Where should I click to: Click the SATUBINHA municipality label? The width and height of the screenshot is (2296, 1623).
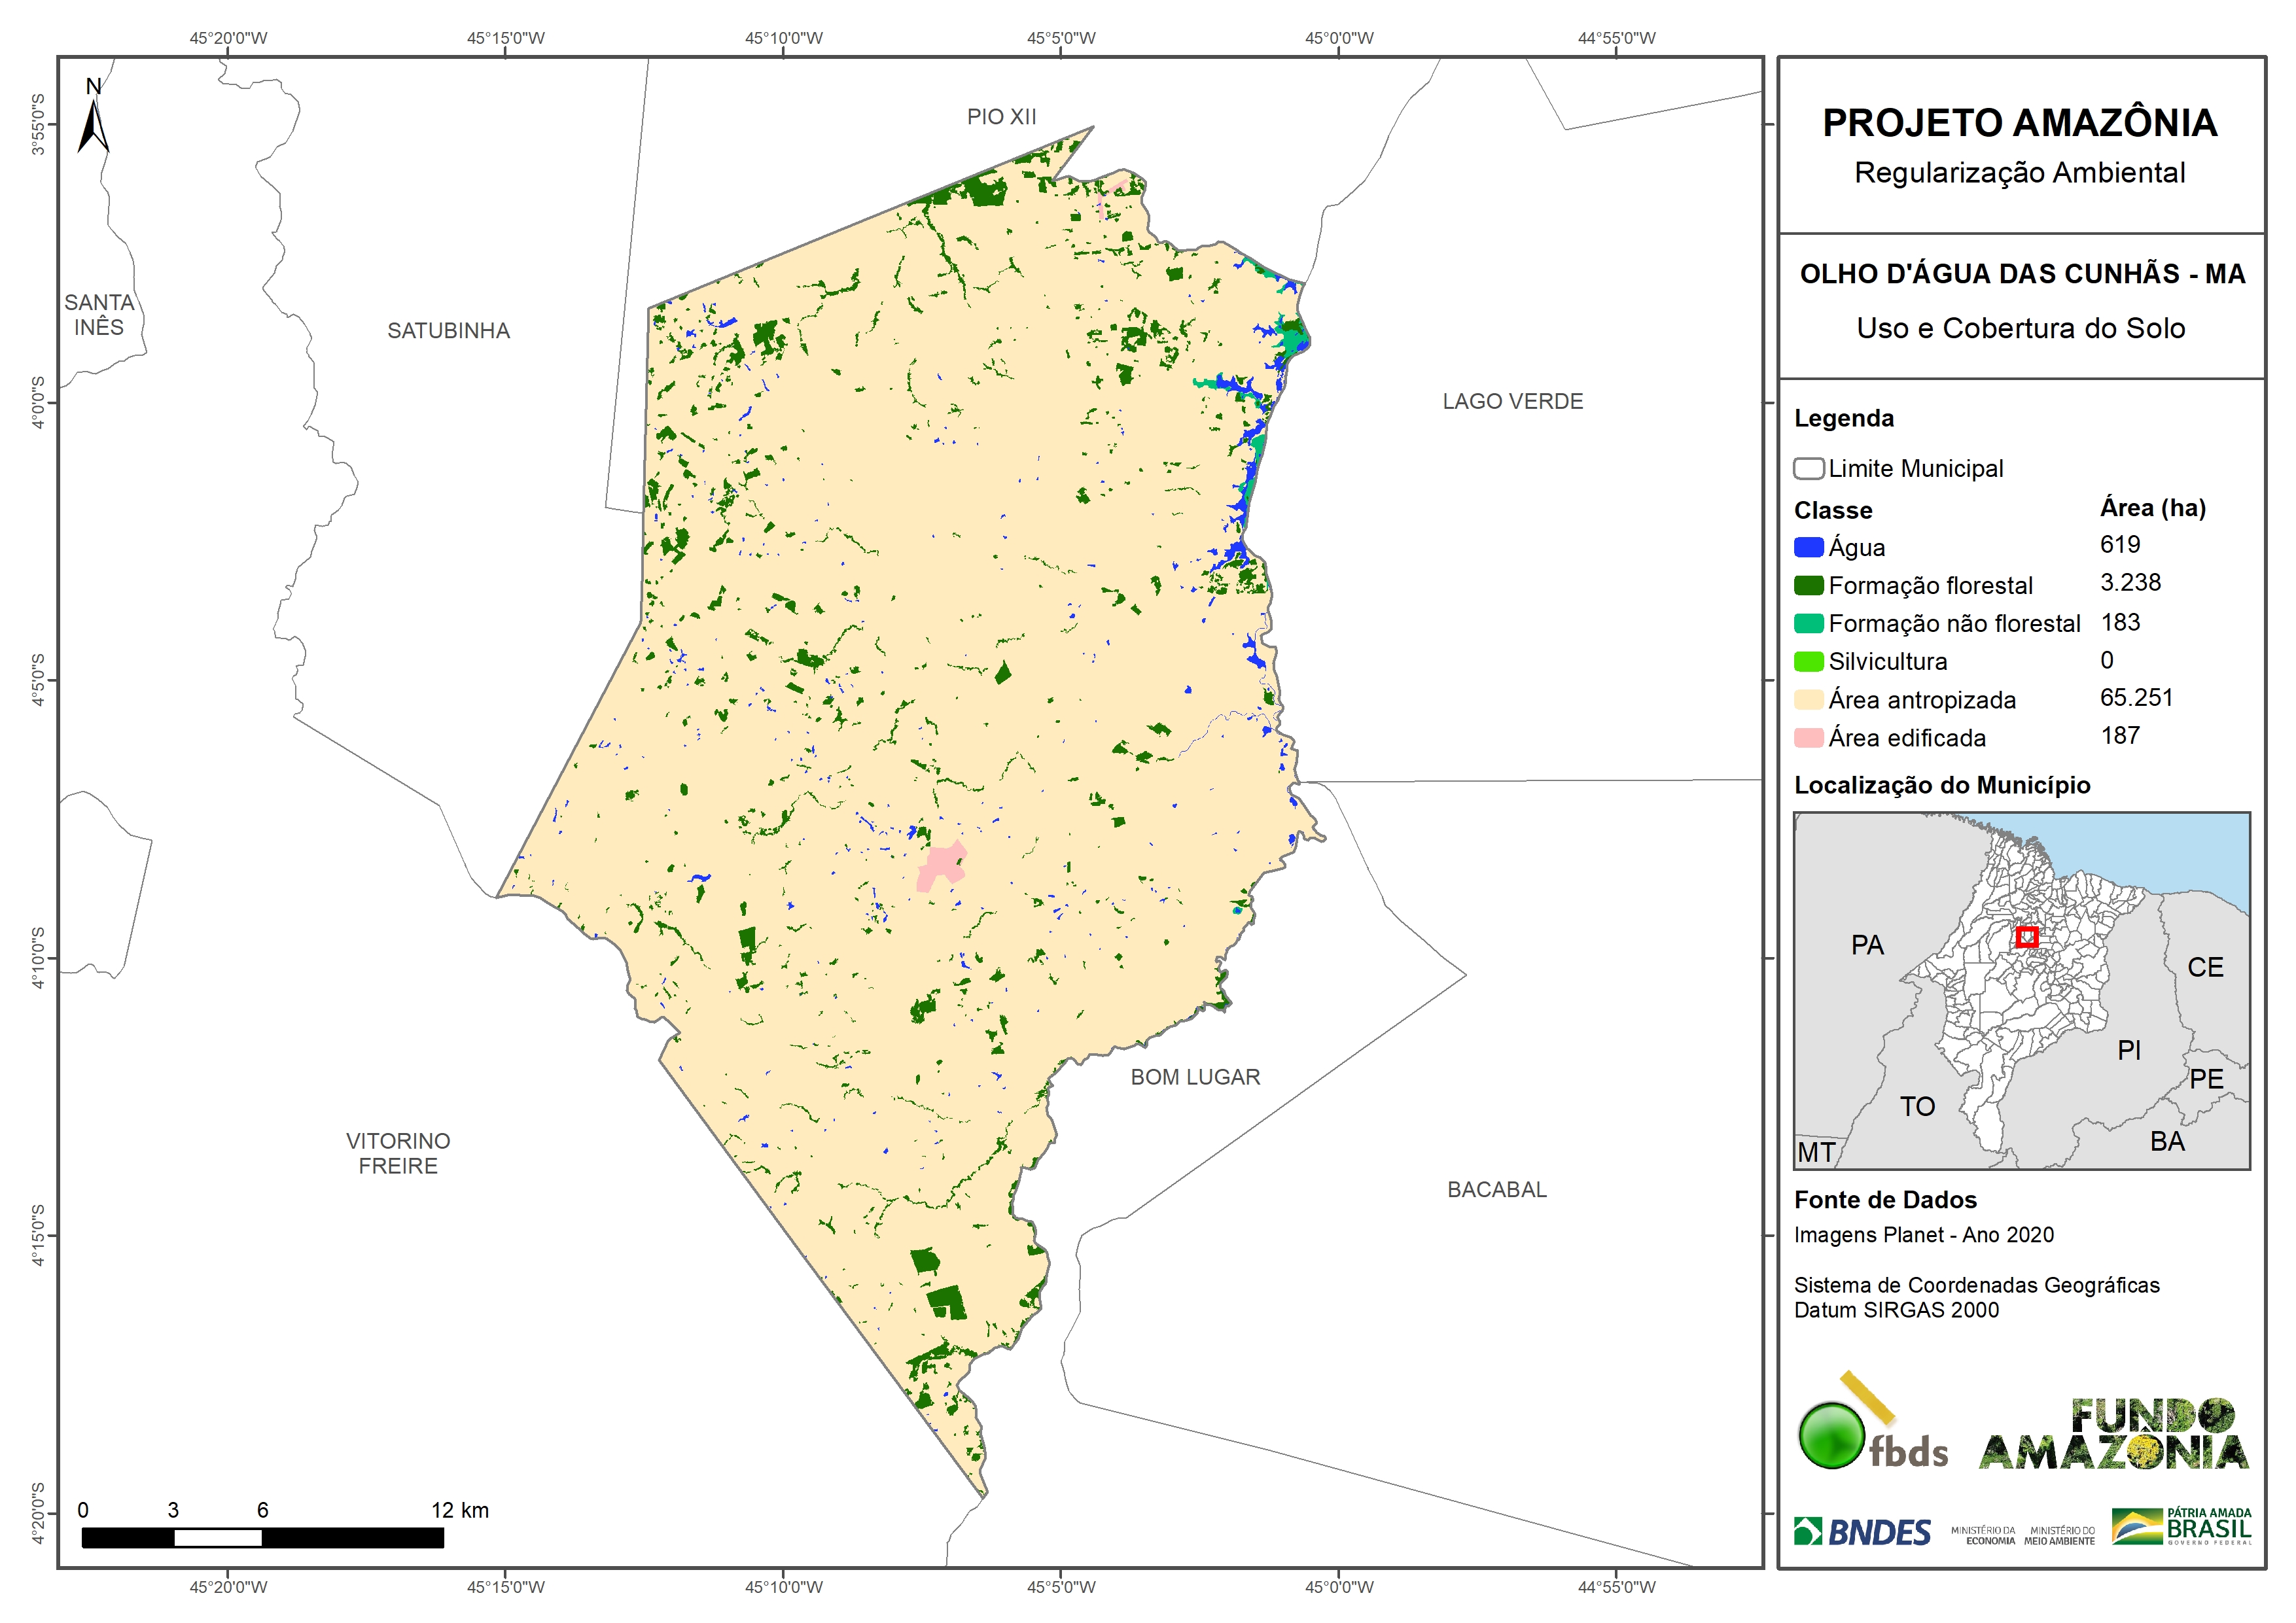coord(448,331)
